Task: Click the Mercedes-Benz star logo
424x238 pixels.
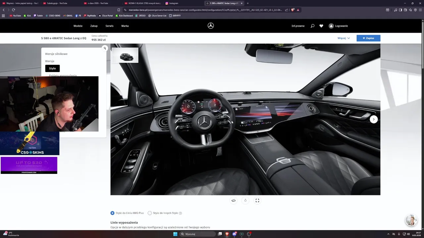Action: (x=211, y=26)
